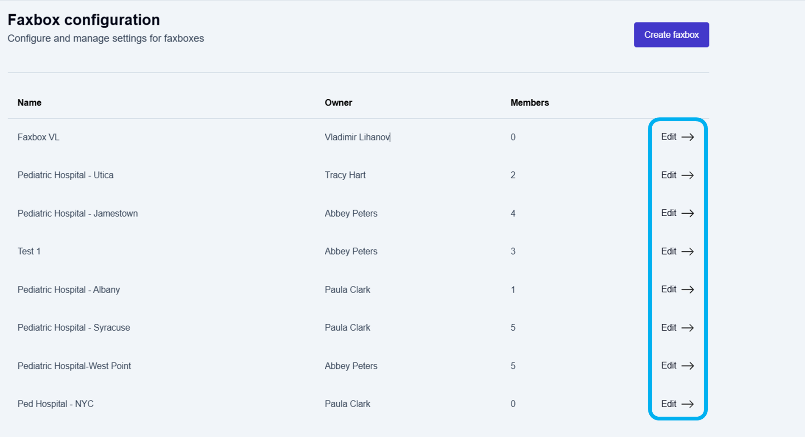
Task: Click the Edit arrow for Faxbox VL
Action: 677,137
